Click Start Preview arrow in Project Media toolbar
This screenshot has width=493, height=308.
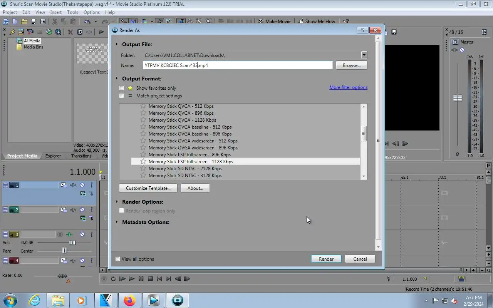[101, 32]
